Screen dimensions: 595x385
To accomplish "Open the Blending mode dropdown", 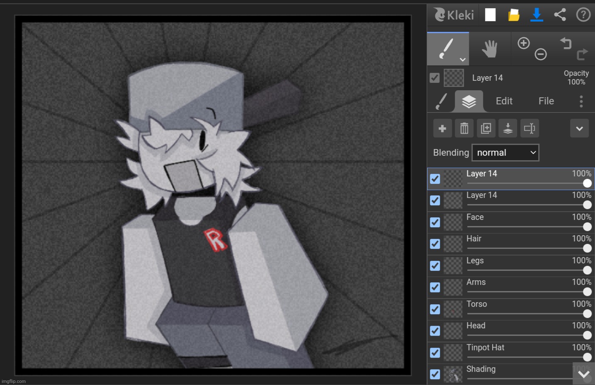I will coord(505,152).
